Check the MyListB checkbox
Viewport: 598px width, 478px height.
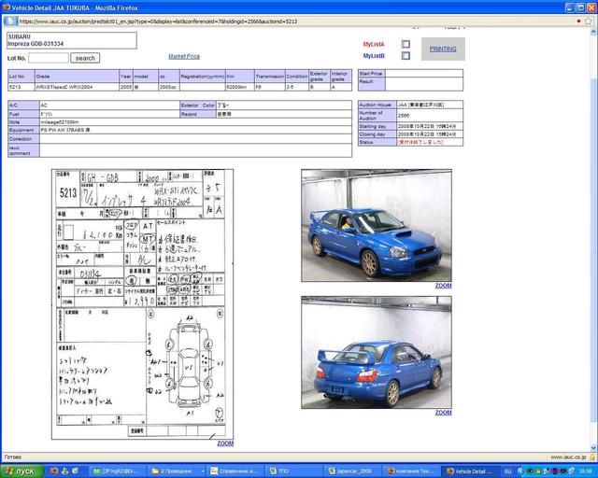(406, 56)
